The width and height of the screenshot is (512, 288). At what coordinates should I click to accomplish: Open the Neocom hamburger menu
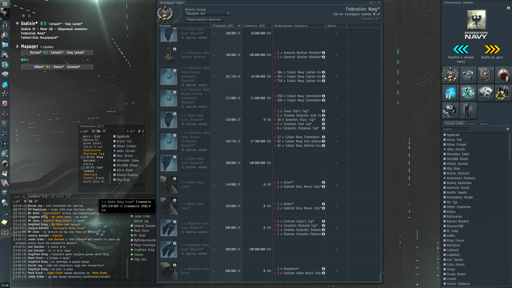point(5,4)
